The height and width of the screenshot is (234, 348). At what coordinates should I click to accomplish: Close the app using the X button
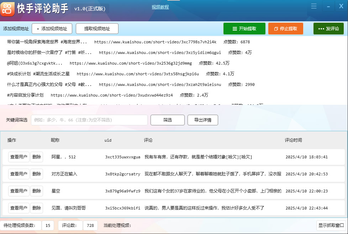click(341, 6)
